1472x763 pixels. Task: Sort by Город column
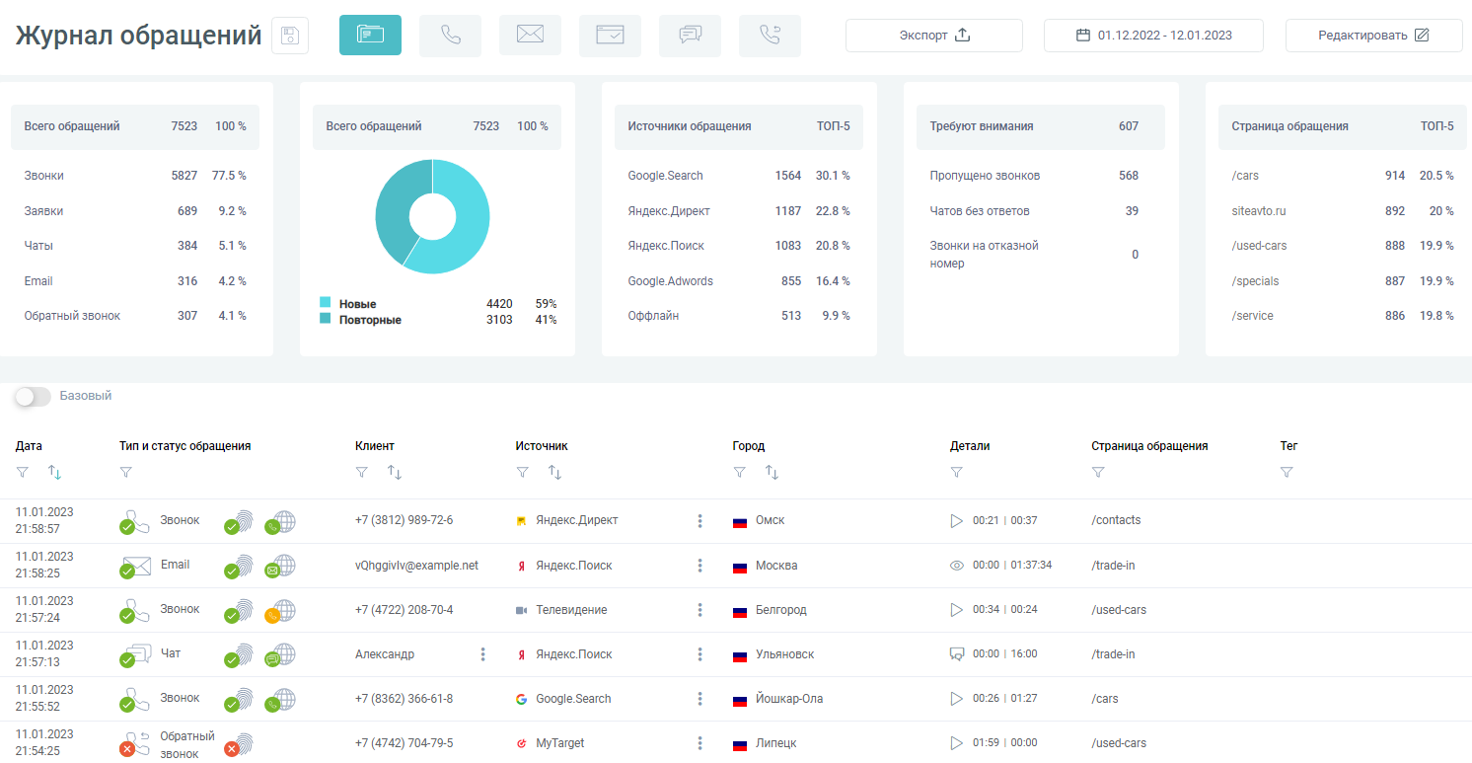coord(773,473)
